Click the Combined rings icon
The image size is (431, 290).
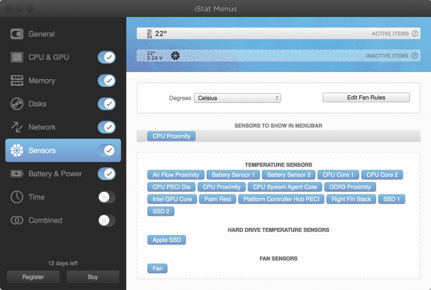pyautogui.click(x=17, y=220)
